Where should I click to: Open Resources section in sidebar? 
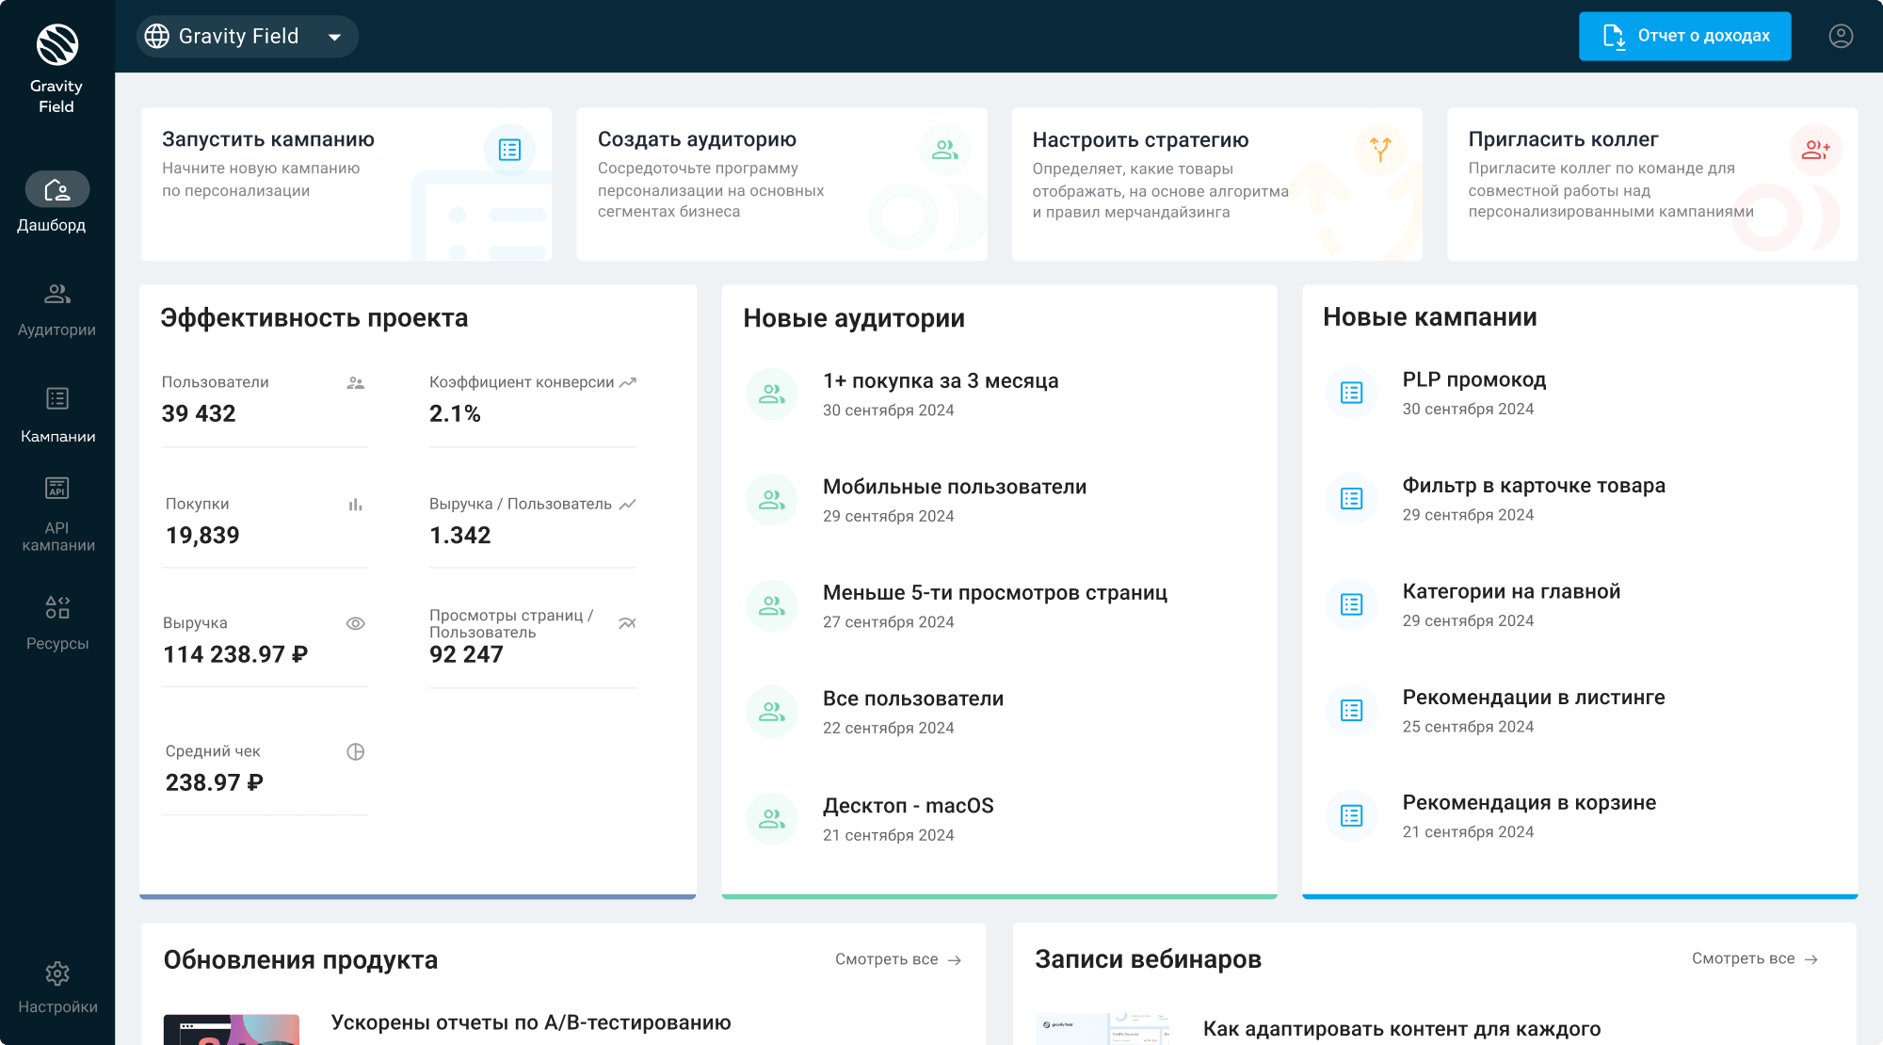pyautogui.click(x=57, y=621)
